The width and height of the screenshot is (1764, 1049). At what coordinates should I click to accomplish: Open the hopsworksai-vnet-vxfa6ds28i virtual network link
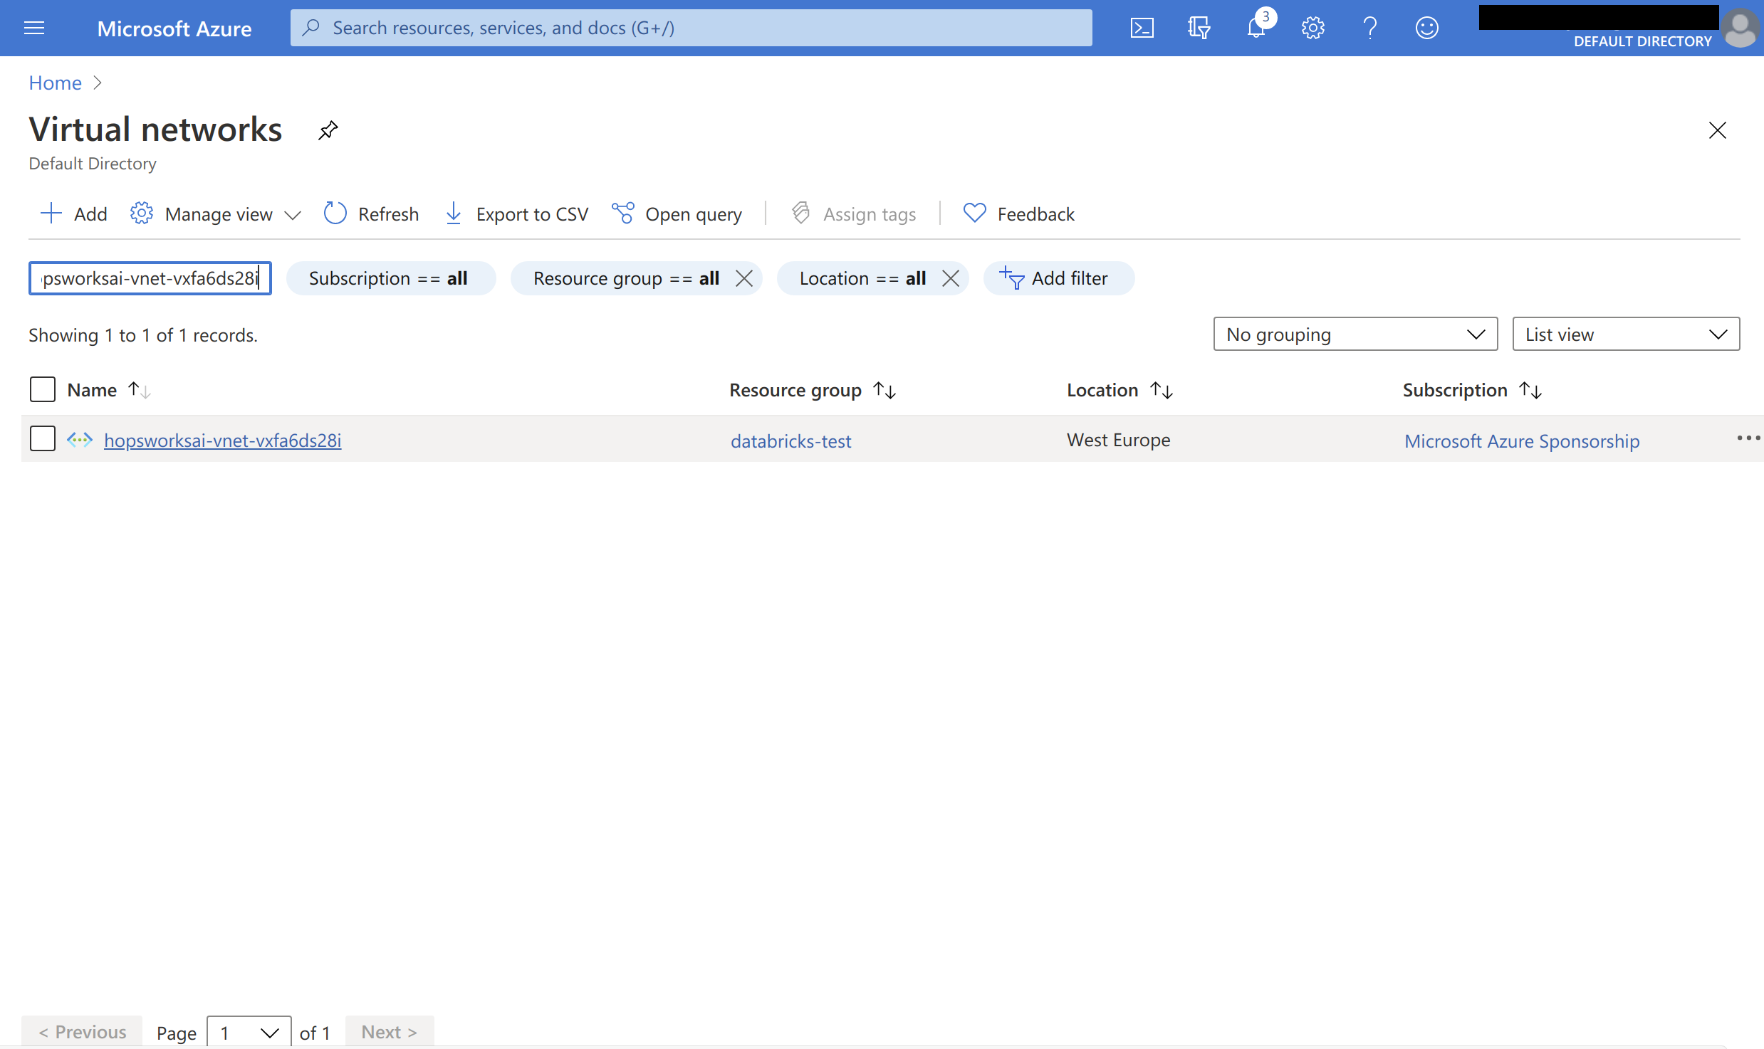coord(222,441)
